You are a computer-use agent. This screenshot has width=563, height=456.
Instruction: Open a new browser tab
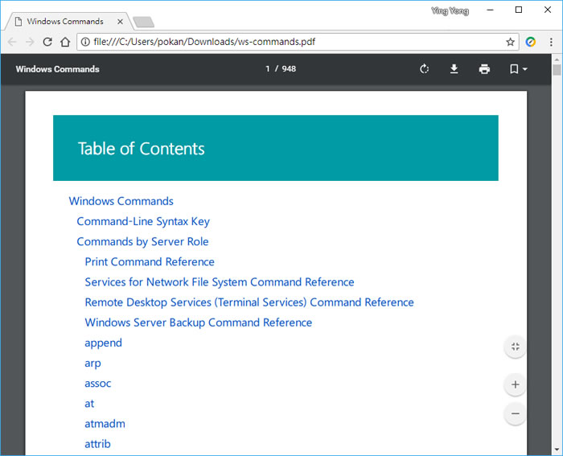click(143, 22)
